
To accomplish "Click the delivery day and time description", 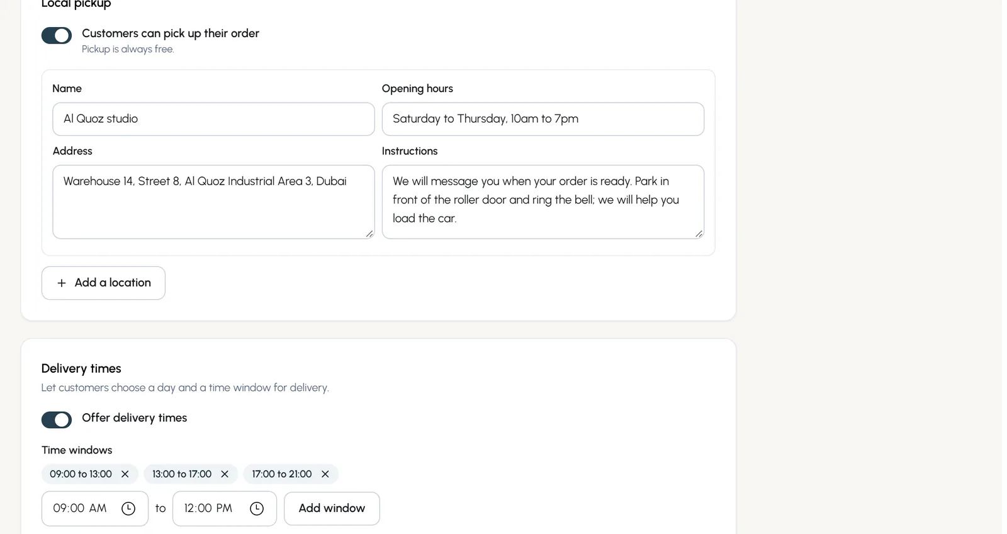I will tap(185, 388).
